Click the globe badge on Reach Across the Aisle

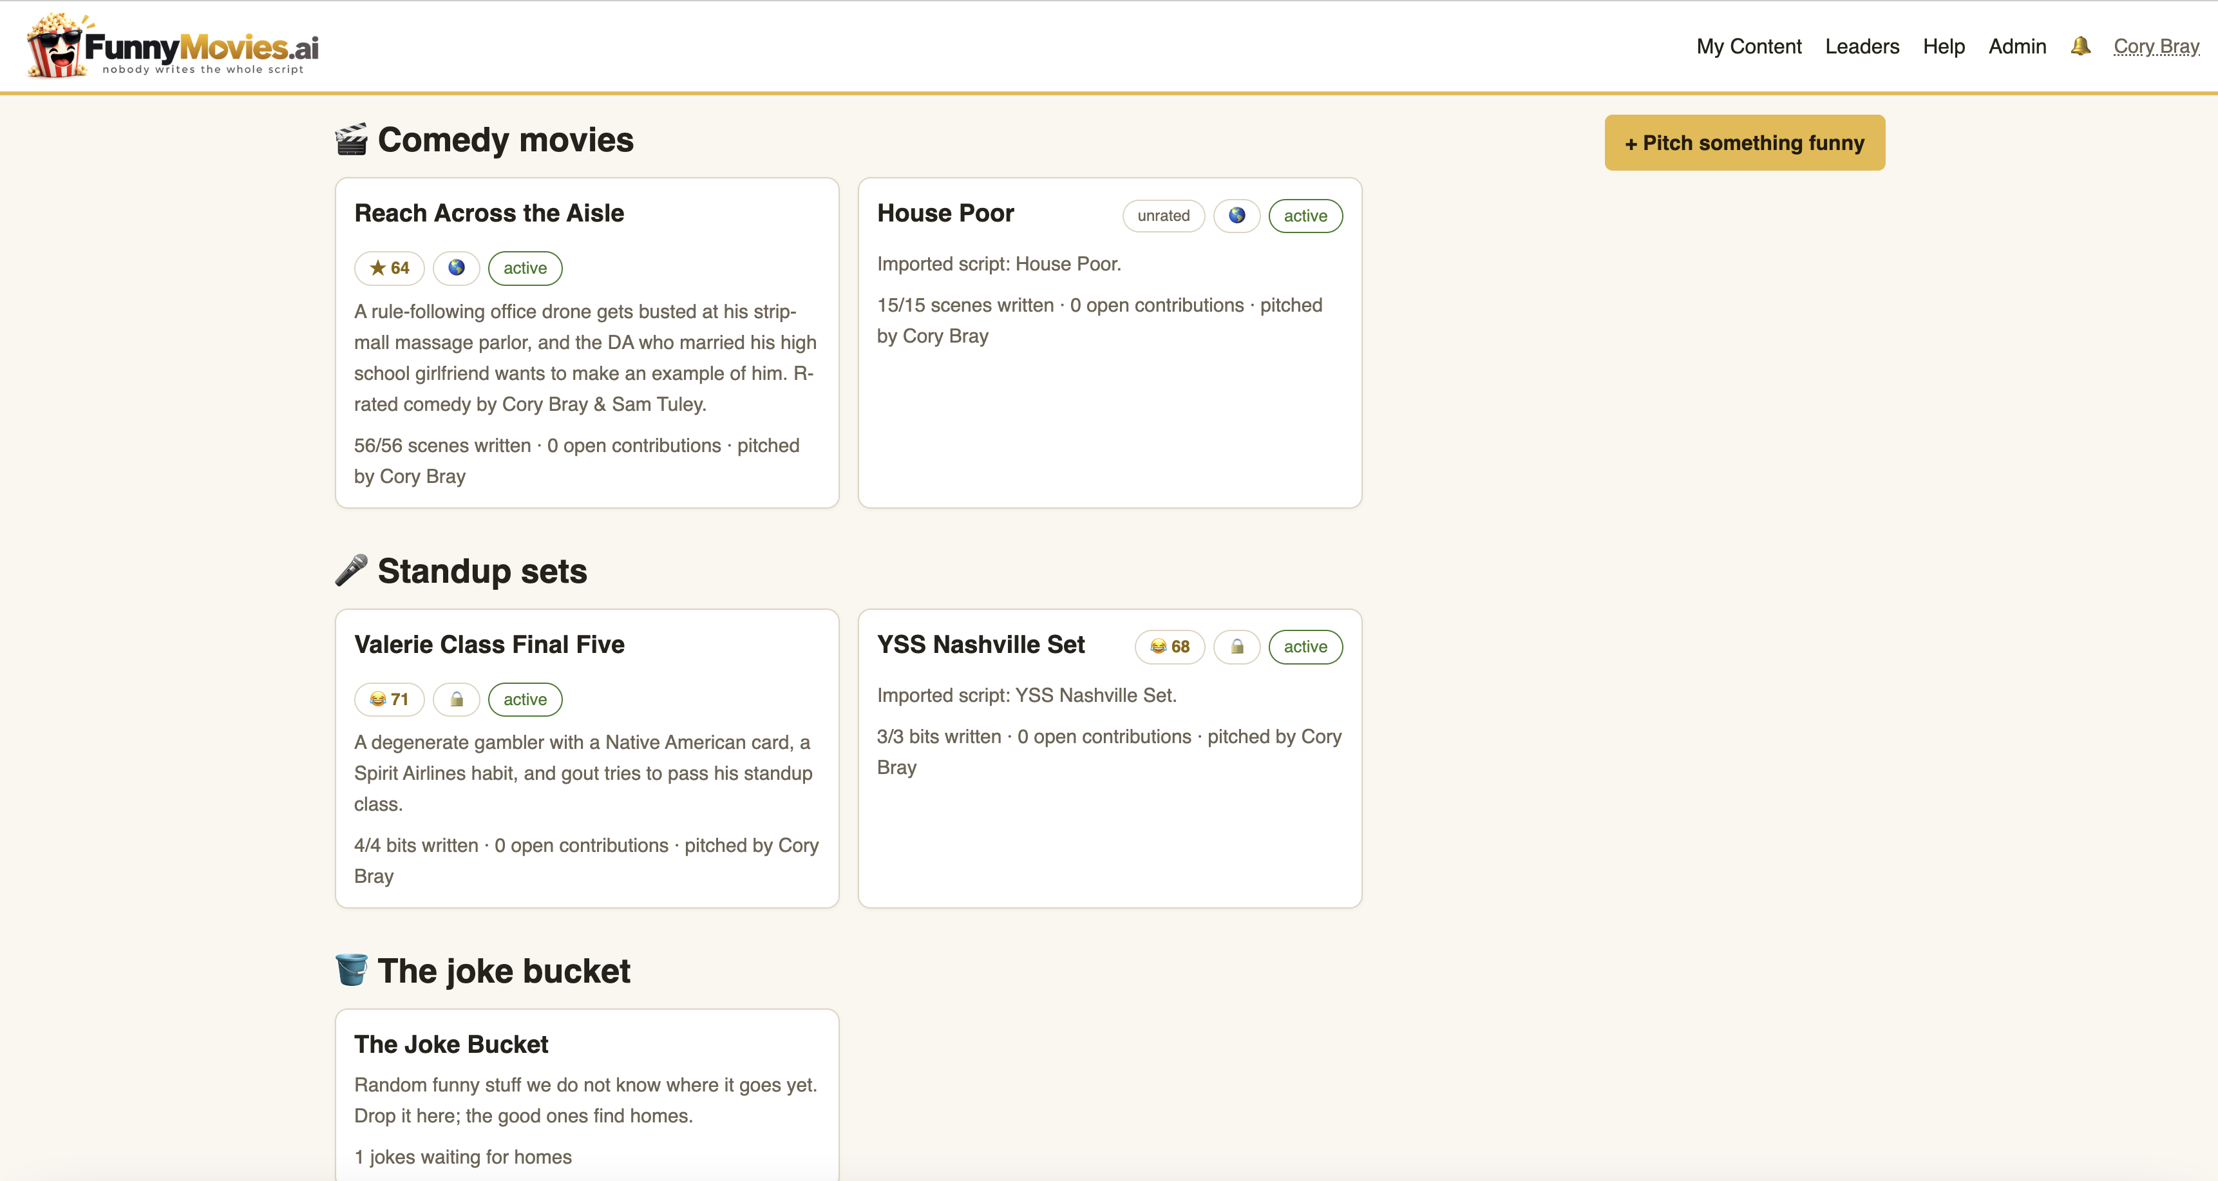coord(457,268)
